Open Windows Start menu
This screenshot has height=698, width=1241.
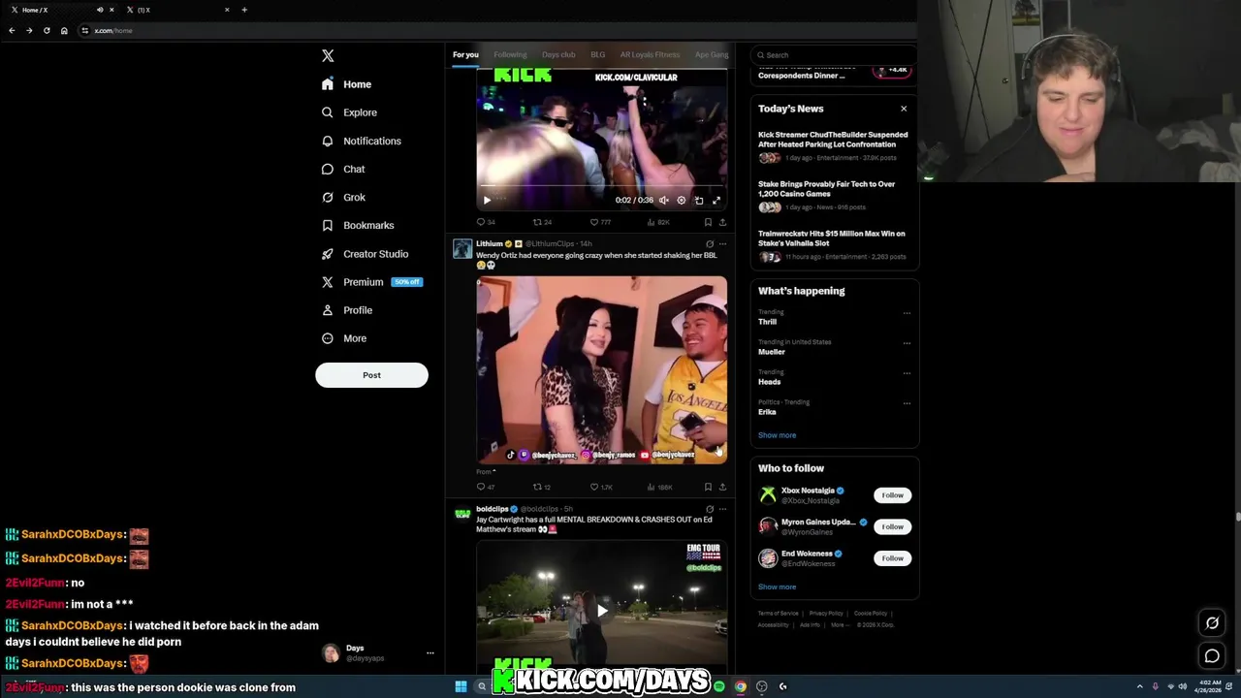461,686
